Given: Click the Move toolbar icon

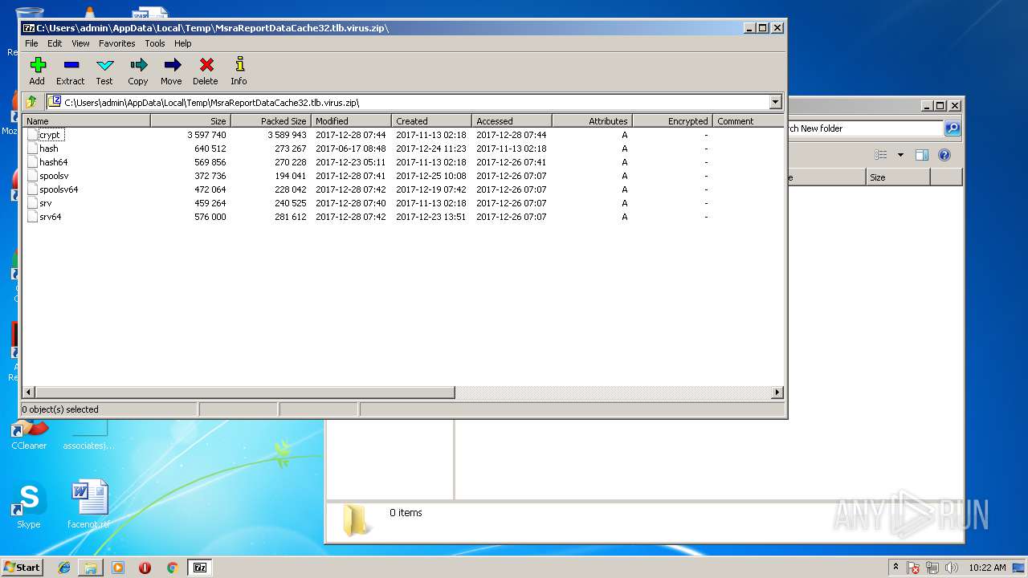Looking at the screenshot, I should click(171, 71).
